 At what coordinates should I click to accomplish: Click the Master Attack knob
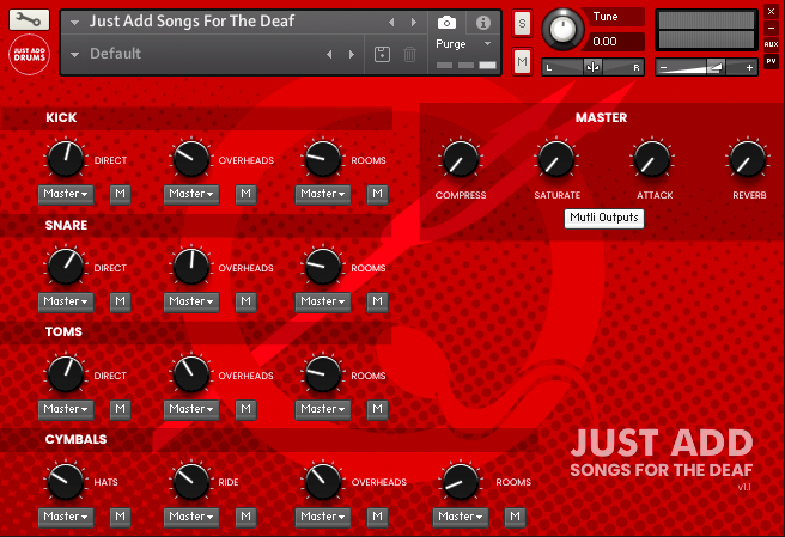point(652,159)
